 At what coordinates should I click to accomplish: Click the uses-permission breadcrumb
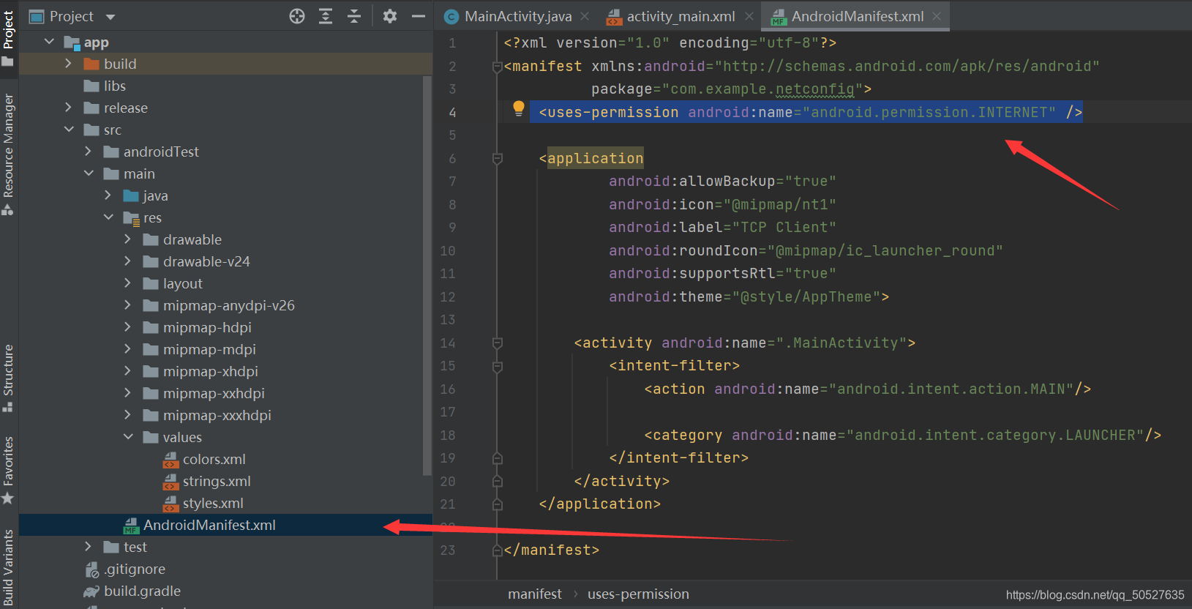coord(638,594)
